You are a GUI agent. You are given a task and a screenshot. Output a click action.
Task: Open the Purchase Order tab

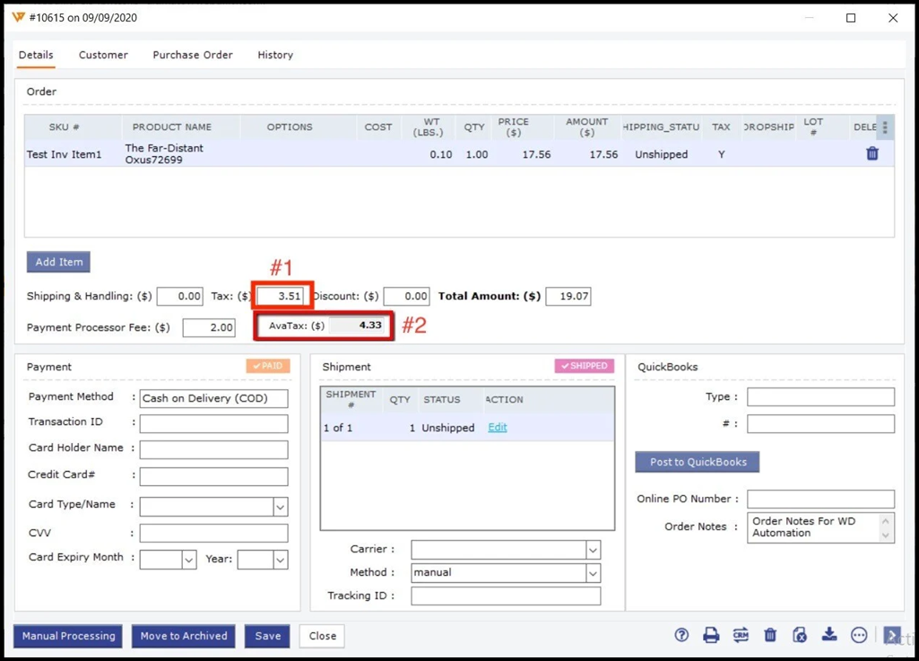tap(193, 55)
